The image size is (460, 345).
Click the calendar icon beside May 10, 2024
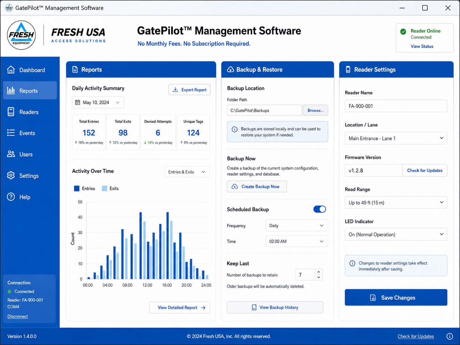click(x=78, y=102)
